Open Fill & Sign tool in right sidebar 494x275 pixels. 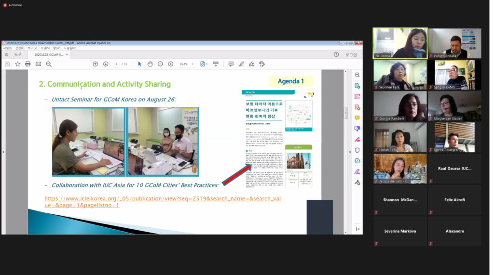pyautogui.click(x=357, y=171)
